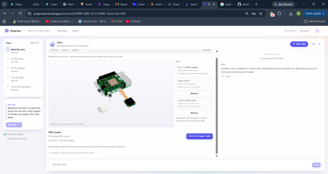Click the Raspberry Pi 3D board model
The image size is (328, 174).
(114, 83)
